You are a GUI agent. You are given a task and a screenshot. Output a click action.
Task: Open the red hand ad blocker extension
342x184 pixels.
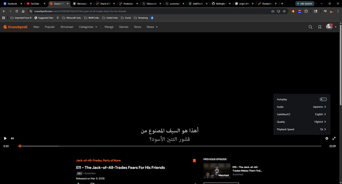click(x=293, y=11)
